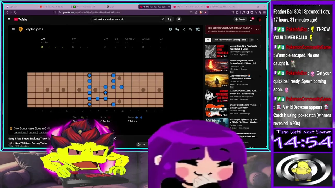This screenshot has height=188, width=335.
Task: Click the browser address bar URL
Action: pyautogui.click(x=92, y=12)
